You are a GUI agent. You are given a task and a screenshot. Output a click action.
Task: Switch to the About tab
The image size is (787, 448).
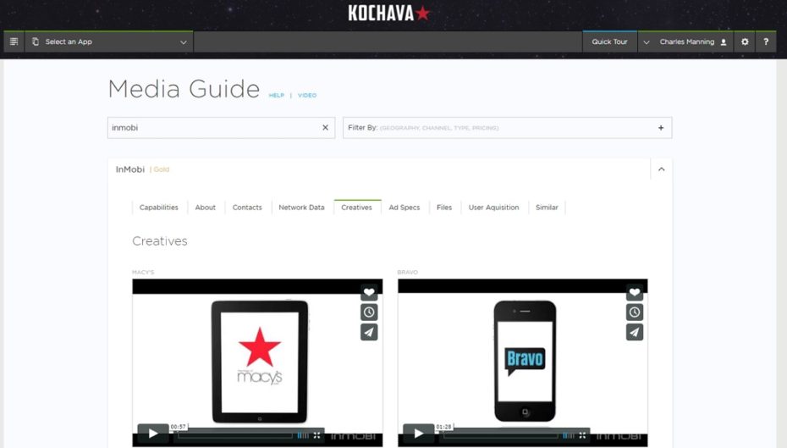tap(206, 207)
